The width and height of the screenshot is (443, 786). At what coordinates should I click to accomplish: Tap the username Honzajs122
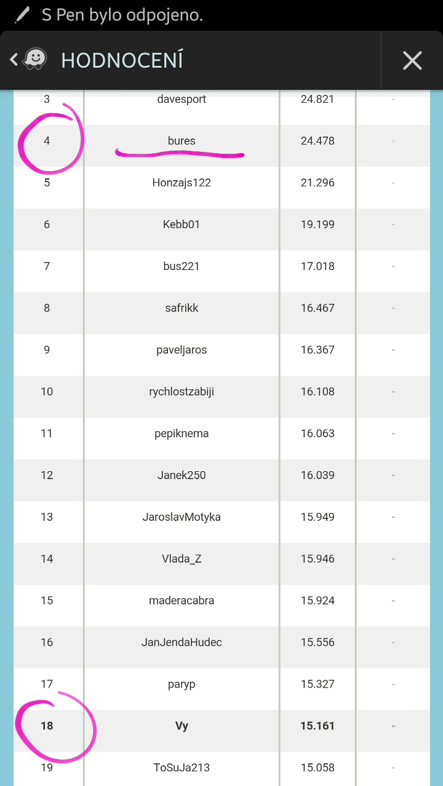click(182, 183)
